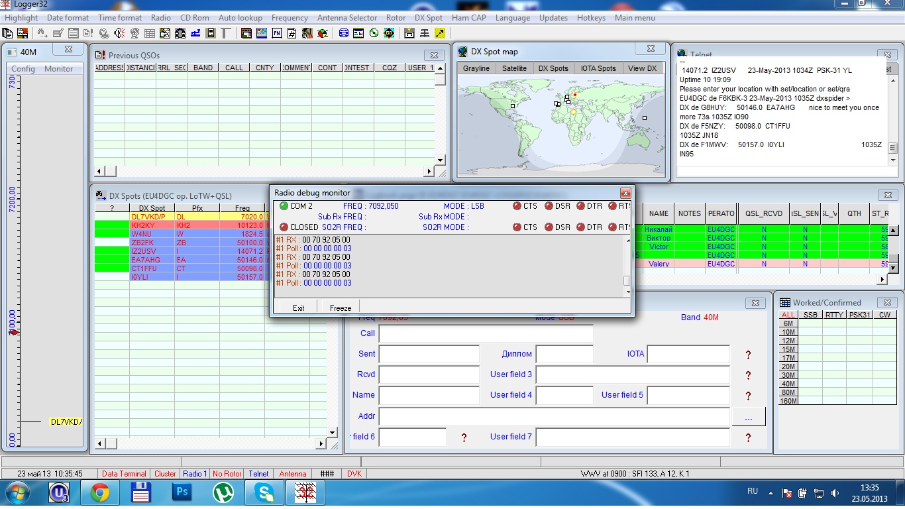Click the yellow arrow icon in the toolbar
This screenshot has height=509, width=905.
(x=440, y=33)
